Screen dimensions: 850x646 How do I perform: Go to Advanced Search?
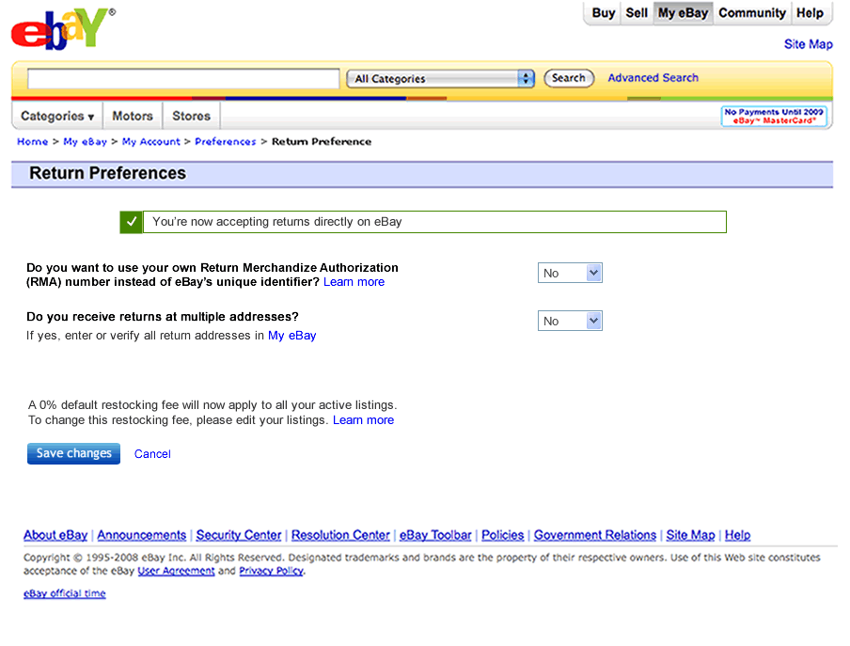tap(653, 78)
